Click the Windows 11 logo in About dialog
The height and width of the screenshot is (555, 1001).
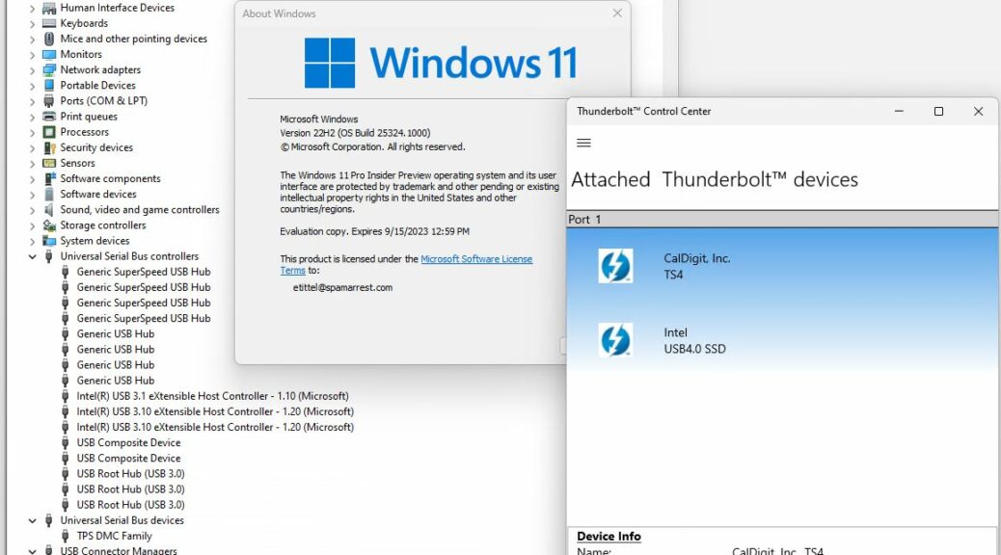tap(441, 63)
